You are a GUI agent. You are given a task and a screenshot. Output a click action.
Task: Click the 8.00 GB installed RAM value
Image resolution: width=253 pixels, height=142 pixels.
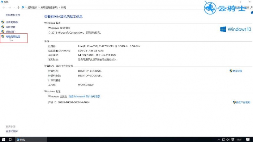coord(91,51)
